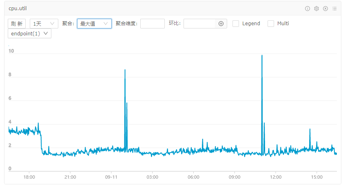This screenshot has width=343, height=188.
Task: Click the y-axis label 6
Action: click(10, 98)
